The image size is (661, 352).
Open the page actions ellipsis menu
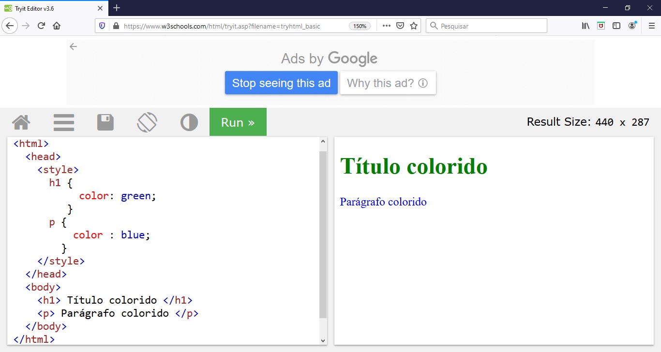(386, 26)
